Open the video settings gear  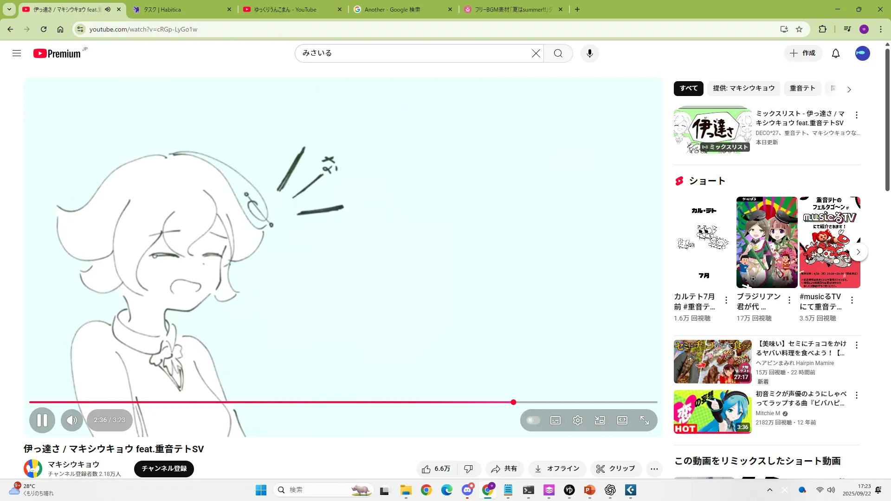click(577, 420)
